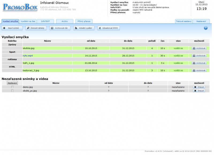Click the nezařazeno status for demo.jpg
Viewport: 214px width, 155px height.
point(178,87)
